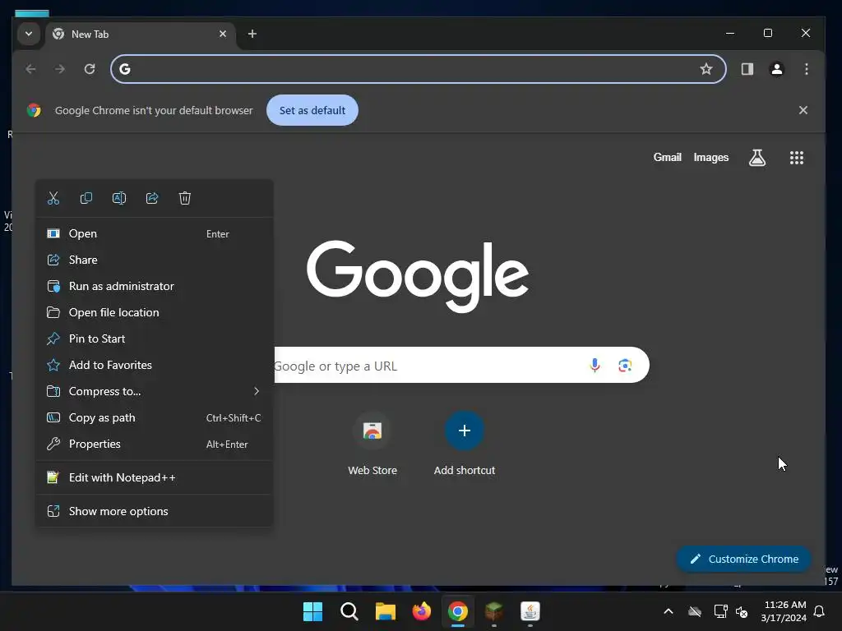Open the Chrome profile avatar menu
This screenshot has width=842, height=631.
point(776,69)
